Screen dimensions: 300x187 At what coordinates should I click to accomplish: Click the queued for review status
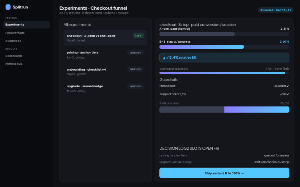277,155
